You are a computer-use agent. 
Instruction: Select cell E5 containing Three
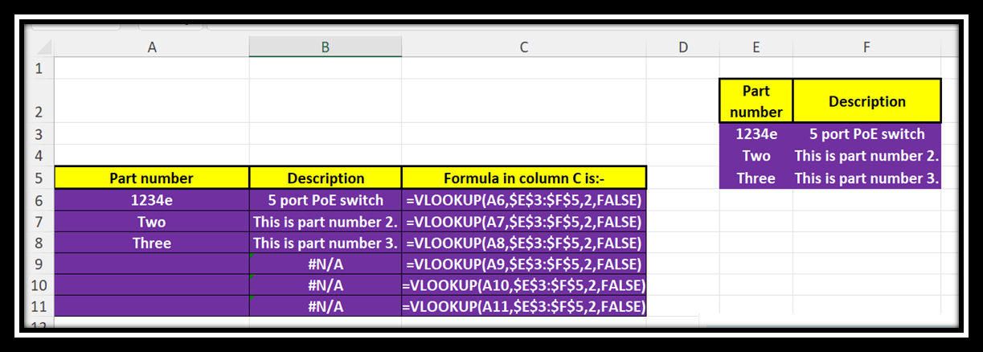pos(756,178)
